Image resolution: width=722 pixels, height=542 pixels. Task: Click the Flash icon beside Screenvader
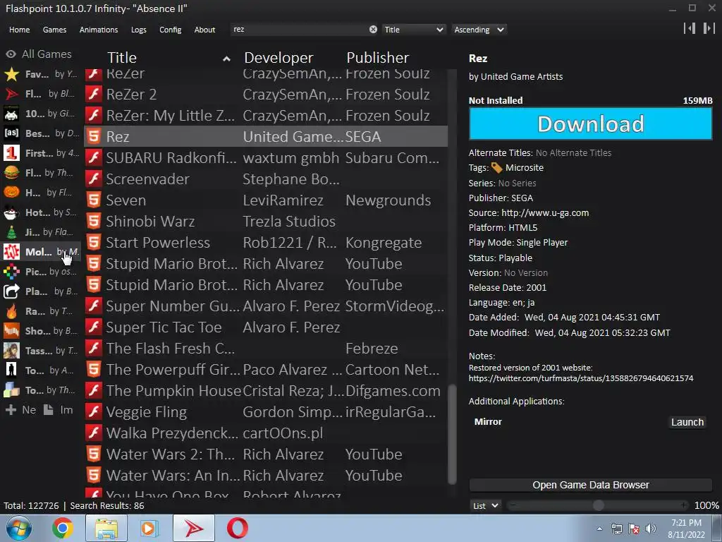(x=94, y=179)
